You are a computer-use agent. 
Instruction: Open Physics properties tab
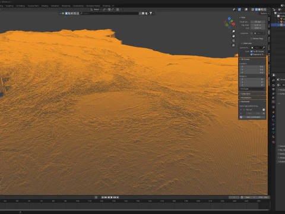click(274, 125)
